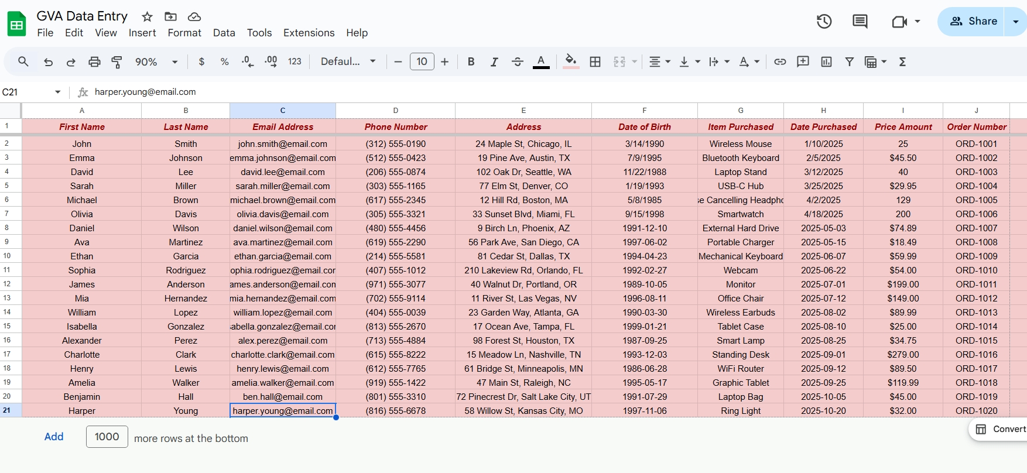
Task: Click the paint format roller icon
Action: [117, 62]
